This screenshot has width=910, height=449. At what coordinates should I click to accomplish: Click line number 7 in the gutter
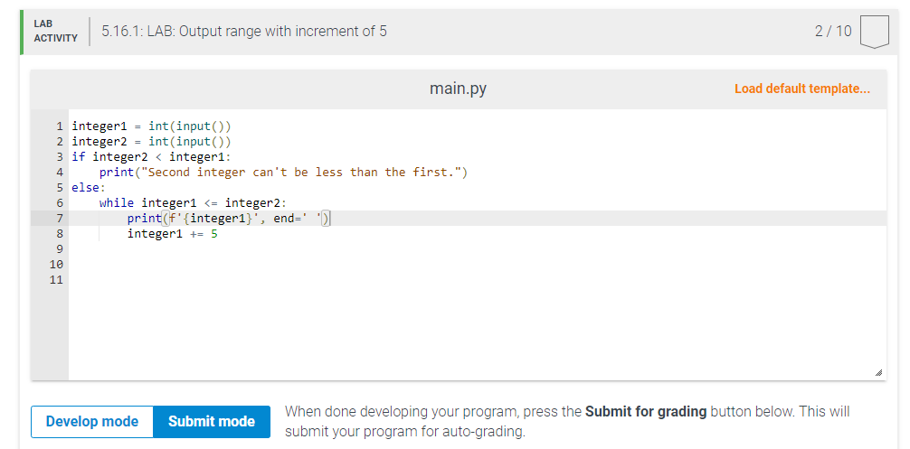60,219
